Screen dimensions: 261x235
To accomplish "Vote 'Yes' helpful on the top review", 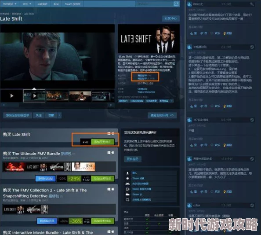I will 193,33.
